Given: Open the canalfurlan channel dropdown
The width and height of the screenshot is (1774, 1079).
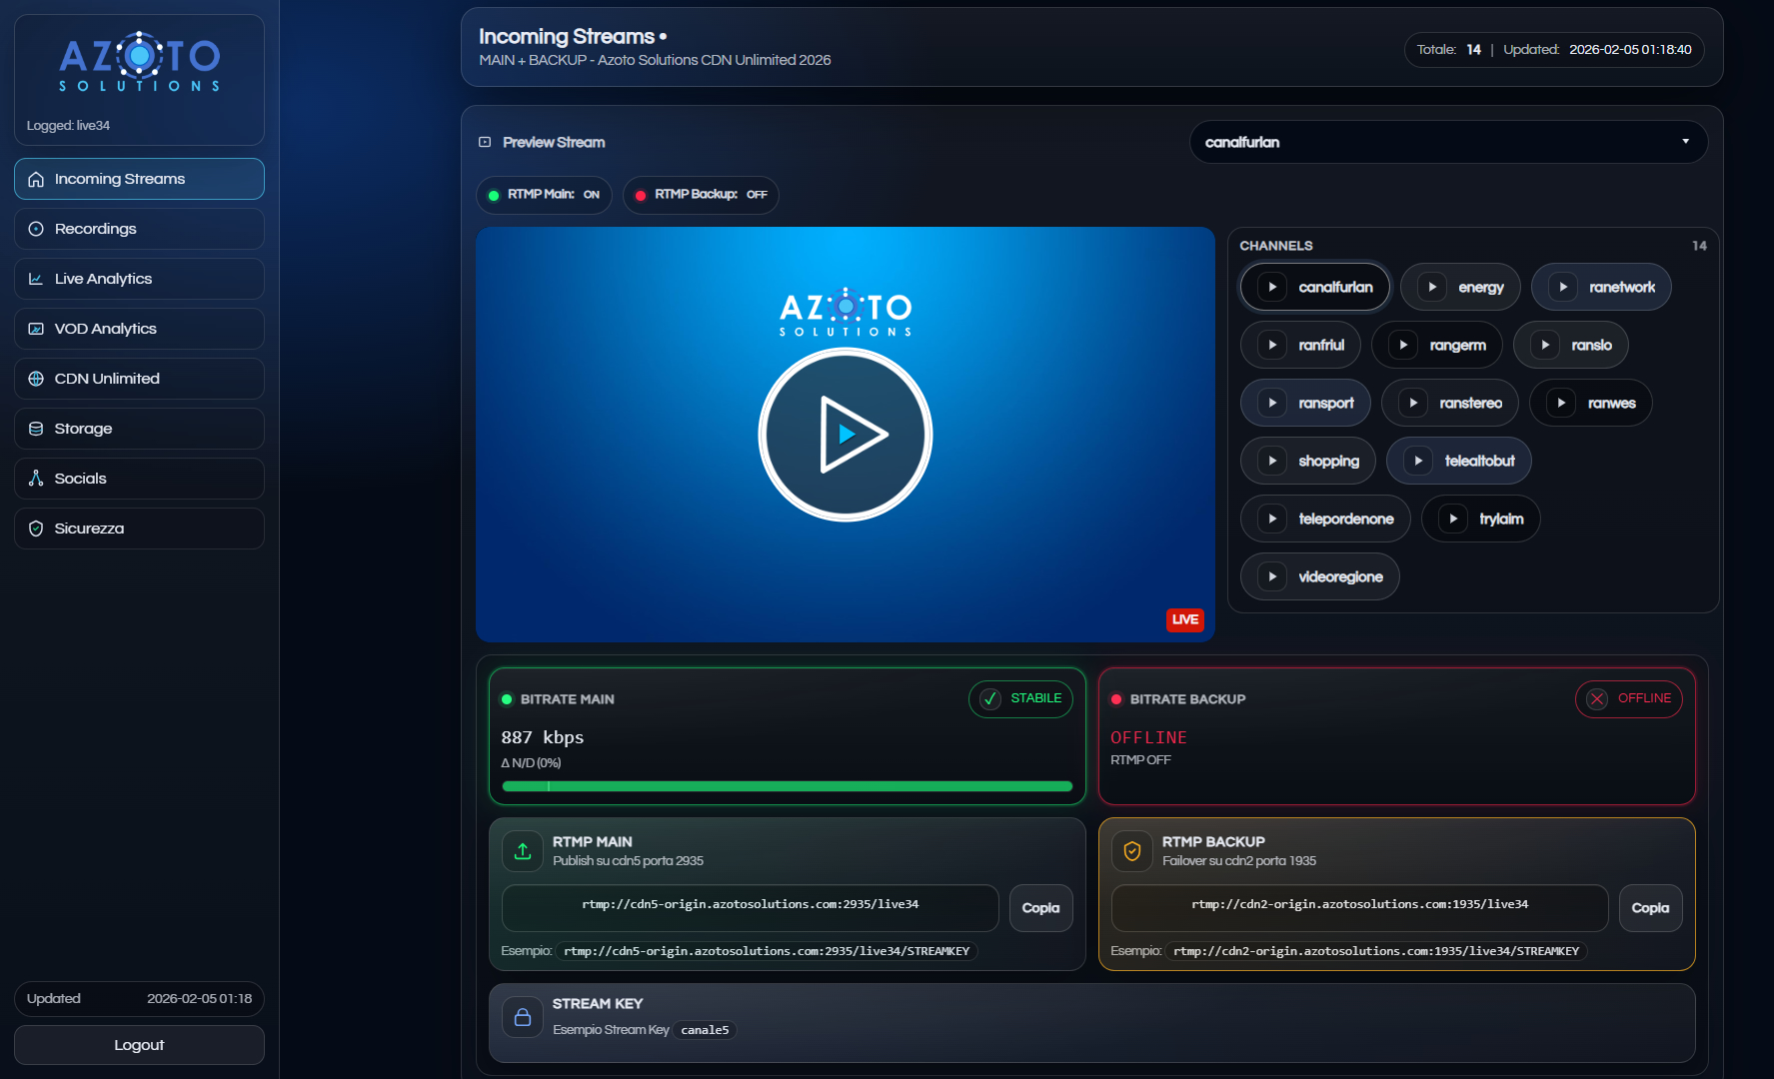Looking at the screenshot, I should tap(1448, 142).
